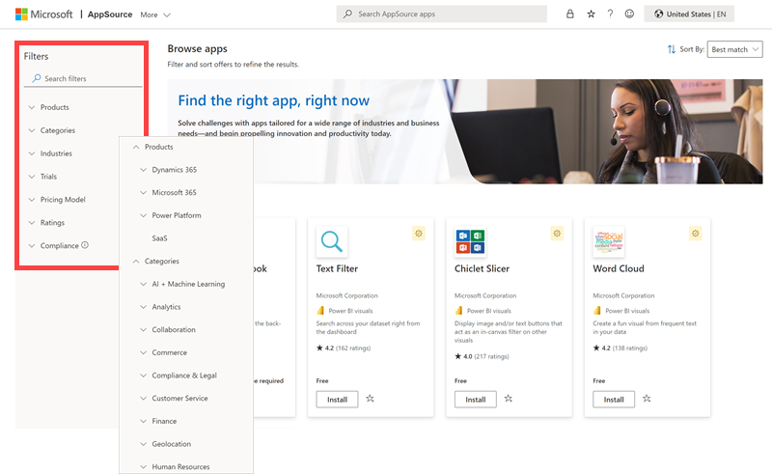Focus the Search AppSource apps field
This screenshot has height=474, width=772.
(442, 14)
